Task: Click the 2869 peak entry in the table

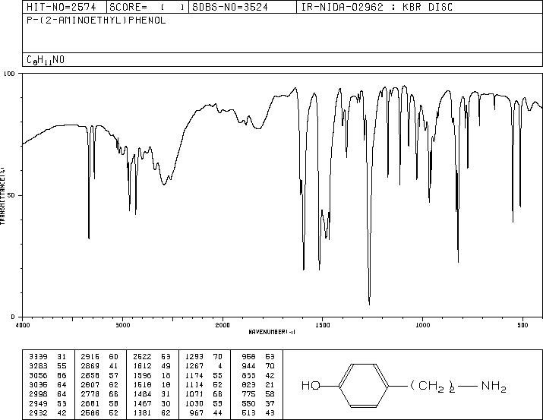Action: [99, 366]
